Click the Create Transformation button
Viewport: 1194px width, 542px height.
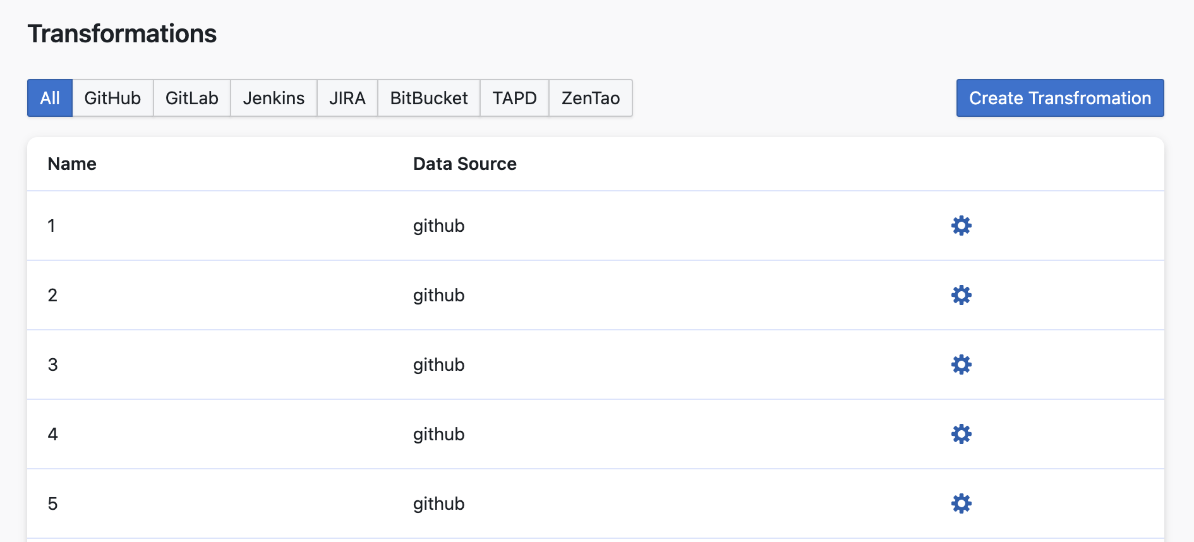click(x=1059, y=98)
